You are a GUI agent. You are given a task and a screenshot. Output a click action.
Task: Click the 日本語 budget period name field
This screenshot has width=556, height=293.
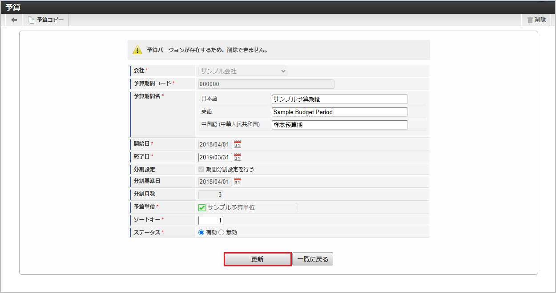pos(339,99)
